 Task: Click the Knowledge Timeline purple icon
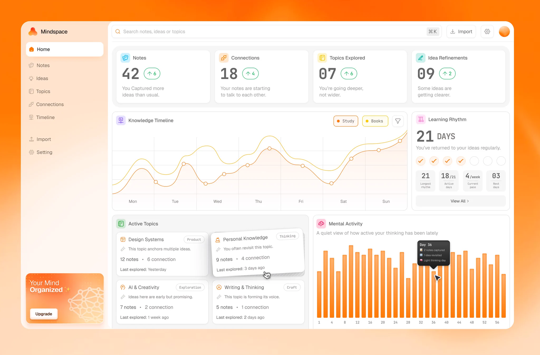tap(121, 120)
